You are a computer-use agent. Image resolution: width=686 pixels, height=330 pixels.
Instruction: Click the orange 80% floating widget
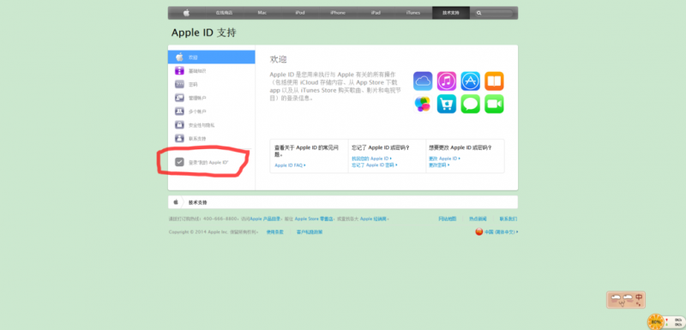[x=655, y=321]
